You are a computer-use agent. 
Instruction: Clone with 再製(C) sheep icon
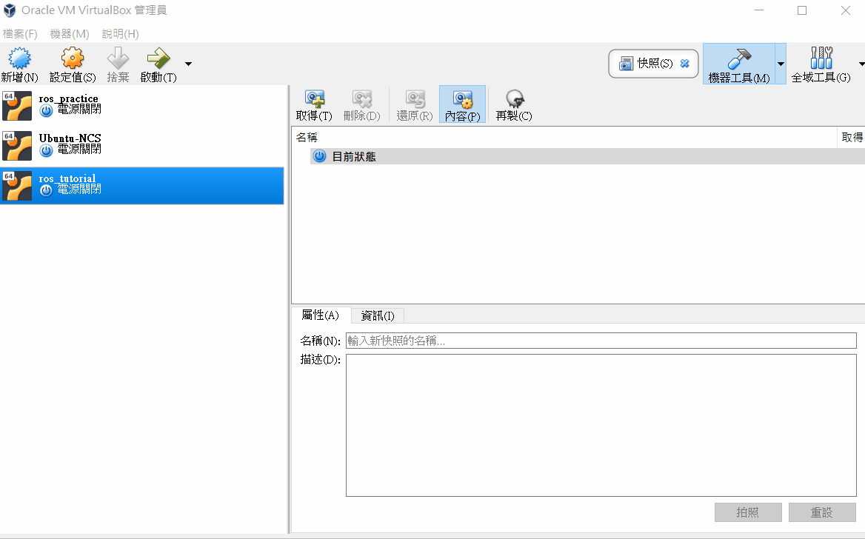pos(515,99)
